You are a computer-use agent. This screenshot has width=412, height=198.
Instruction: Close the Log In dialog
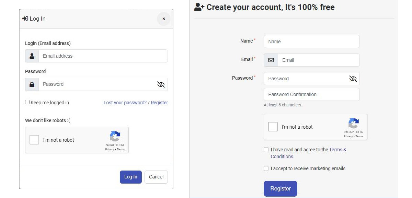(164, 19)
